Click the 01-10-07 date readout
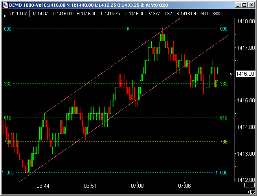 (x=18, y=14)
